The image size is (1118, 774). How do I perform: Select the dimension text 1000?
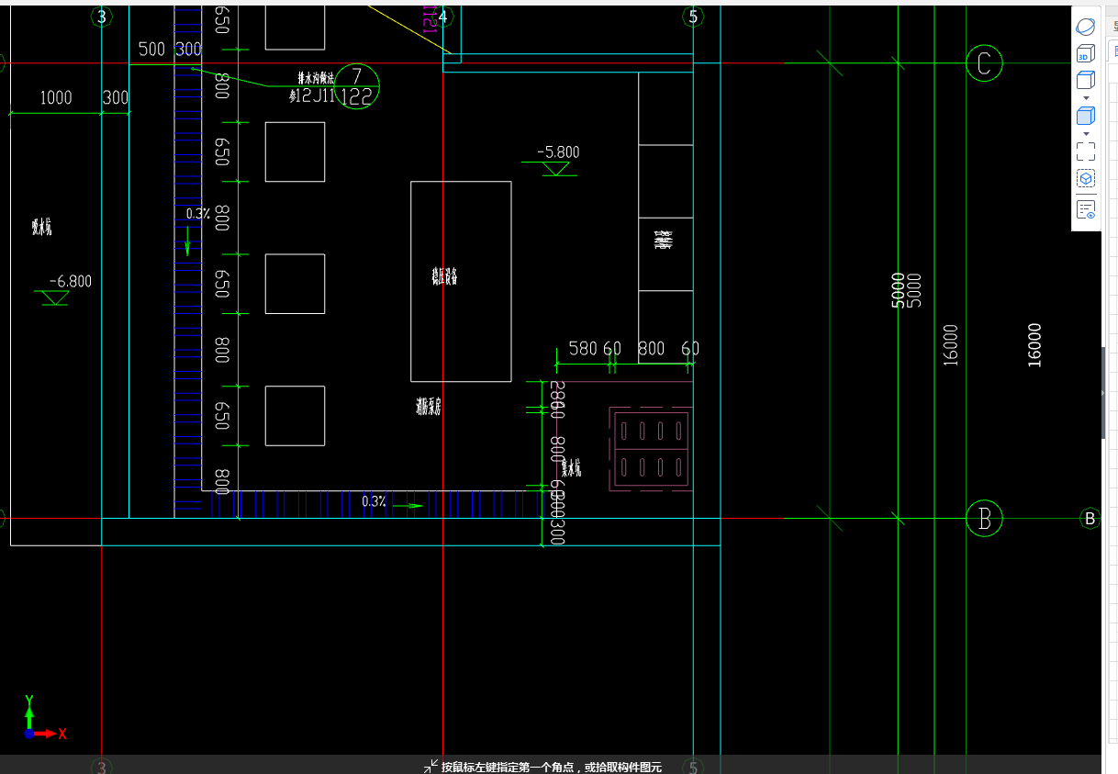click(55, 98)
